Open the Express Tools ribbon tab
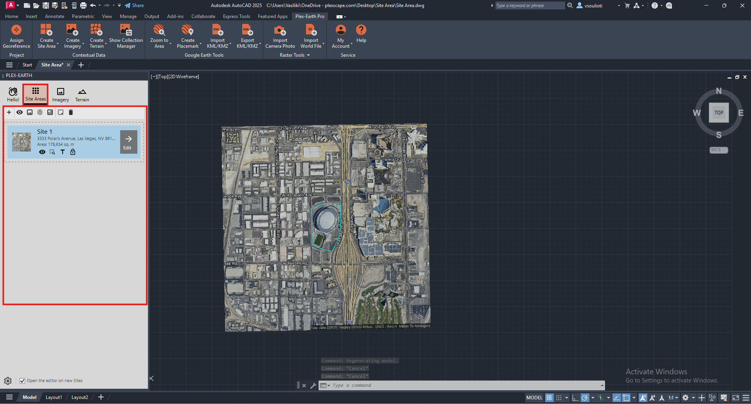Image resolution: width=751 pixels, height=404 pixels. (x=236, y=16)
